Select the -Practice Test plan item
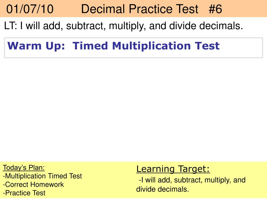The image size is (267, 200). coord(24,193)
